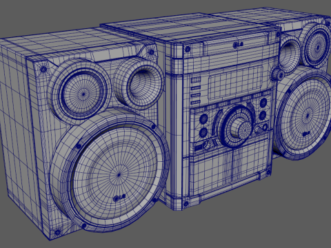Select the topmost rectangular button left of display
331x248 pixels.
pos(196,81)
